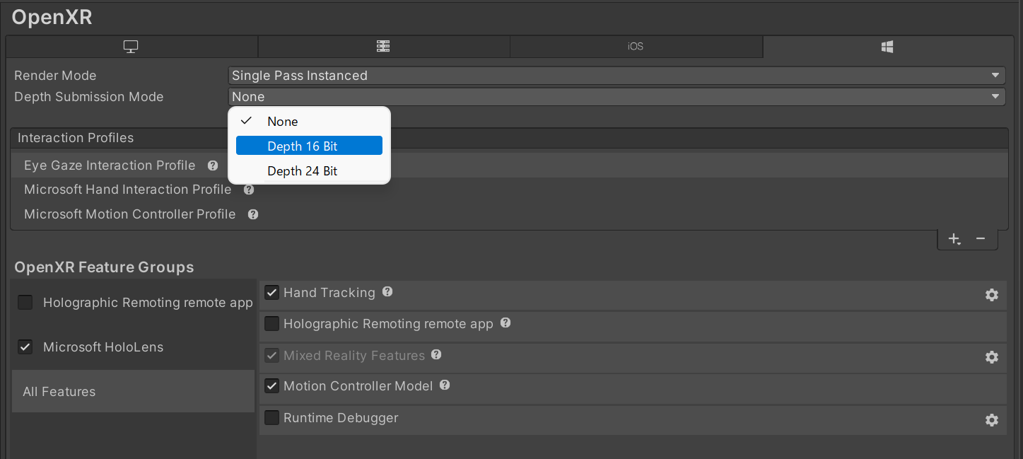
Task: Select the iOS platform tab
Action: point(636,47)
